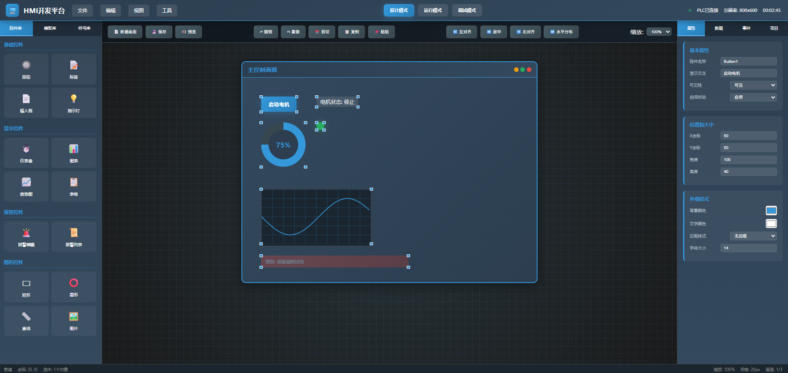Click the 保存 save button
The height and width of the screenshot is (373, 788).
[x=159, y=32]
